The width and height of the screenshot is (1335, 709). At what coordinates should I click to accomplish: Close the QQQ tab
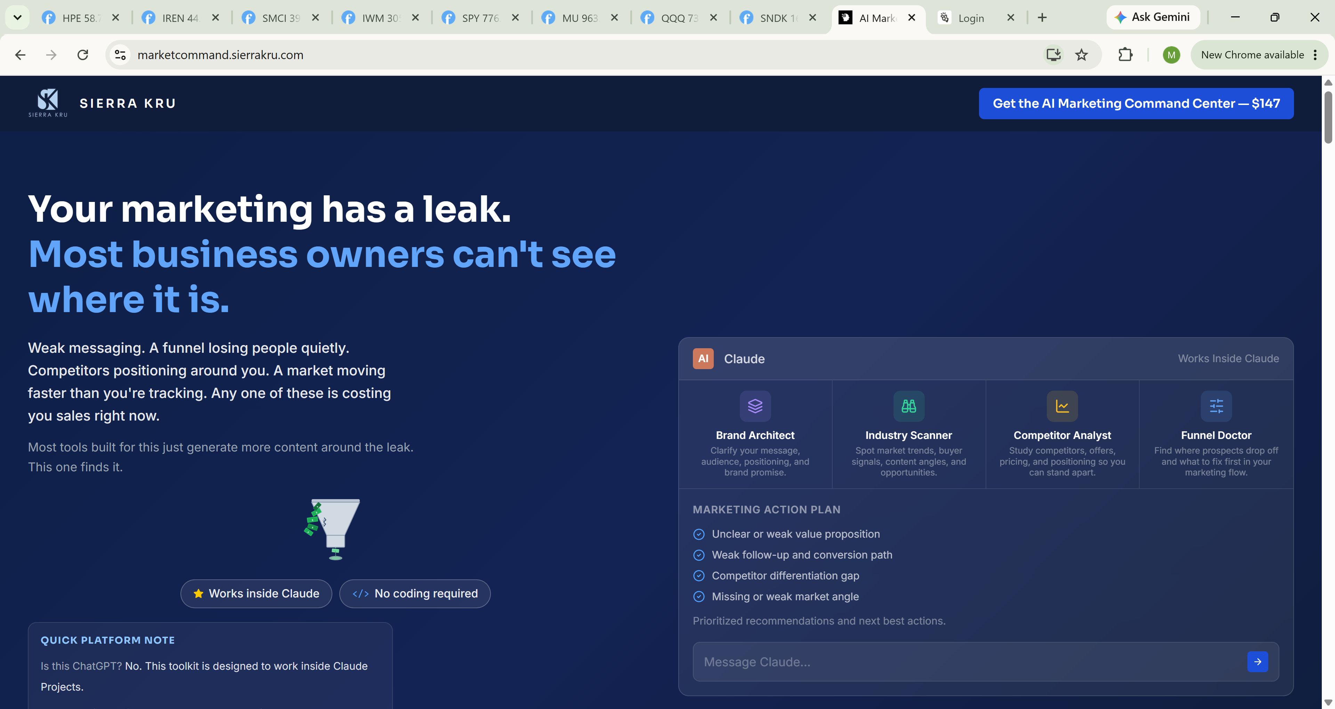[713, 18]
